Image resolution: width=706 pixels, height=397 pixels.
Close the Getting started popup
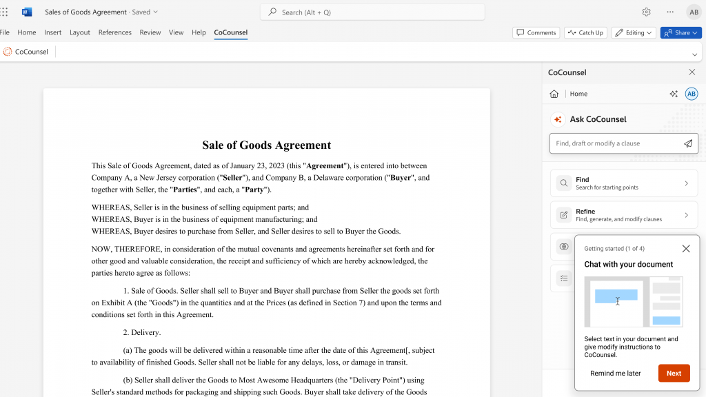[x=685, y=249]
